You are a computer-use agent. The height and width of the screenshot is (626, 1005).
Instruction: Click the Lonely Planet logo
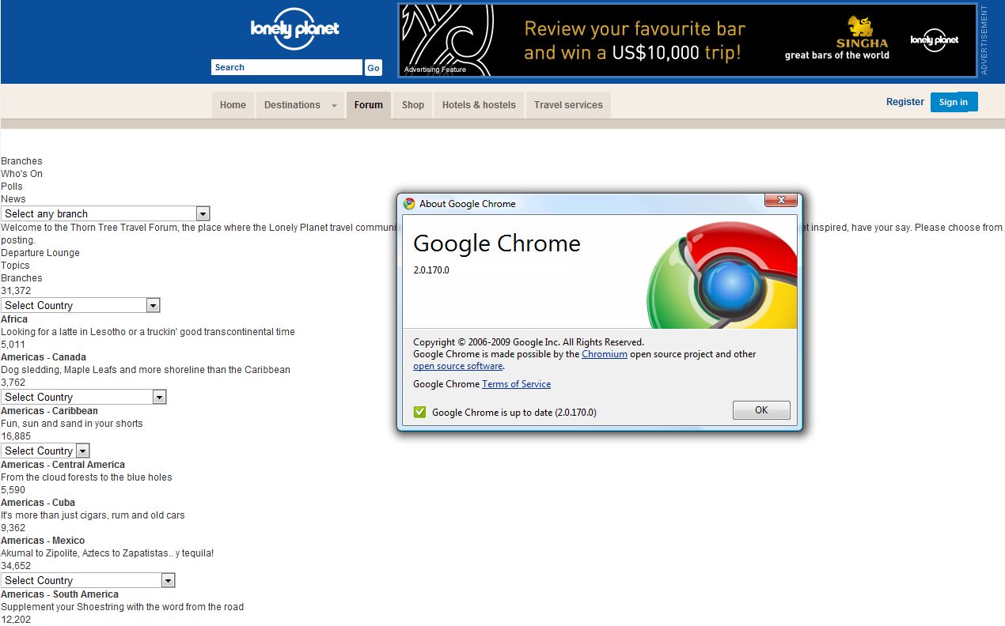pos(294,29)
